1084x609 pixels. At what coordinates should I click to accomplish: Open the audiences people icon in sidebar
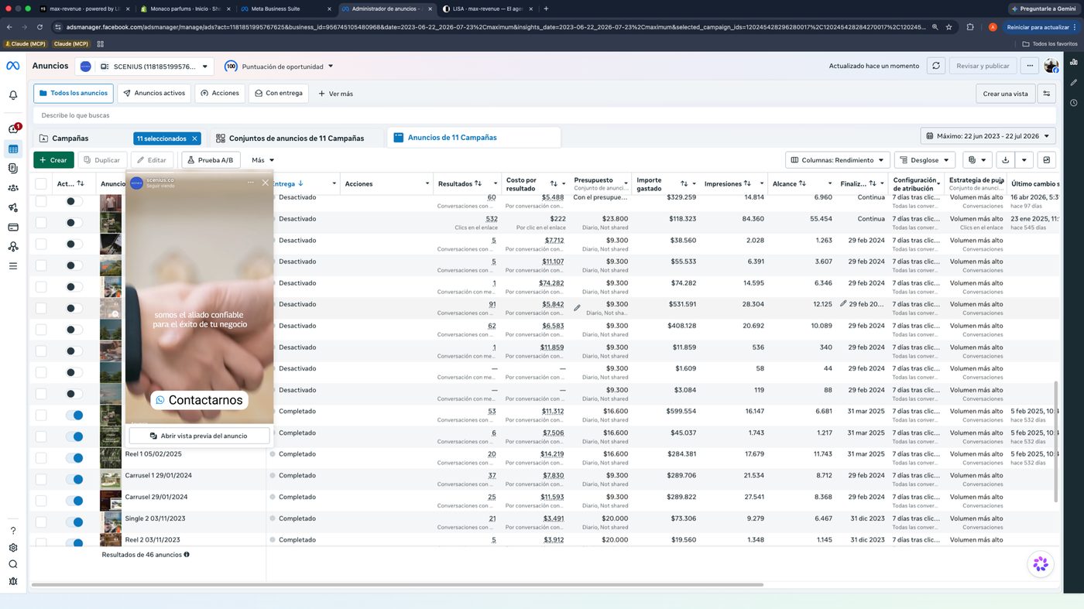coord(13,187)
